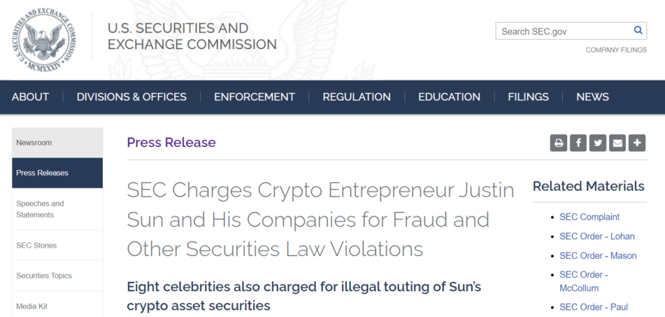Click the print page icon
Screen dimensions: 665x317
click(558, 143)
